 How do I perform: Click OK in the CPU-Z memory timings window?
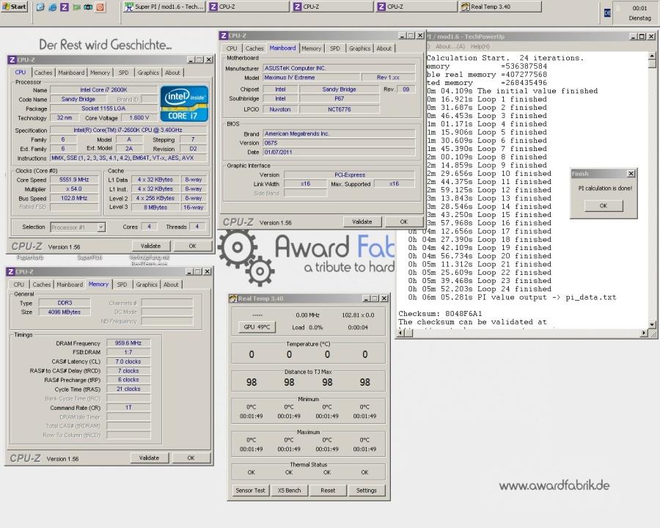191,458
